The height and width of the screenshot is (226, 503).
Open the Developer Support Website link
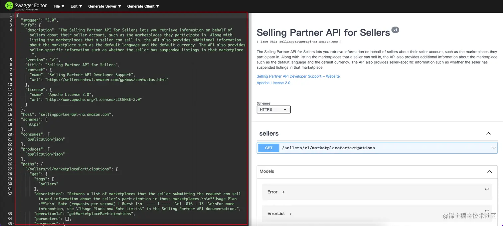click(298, 76)
